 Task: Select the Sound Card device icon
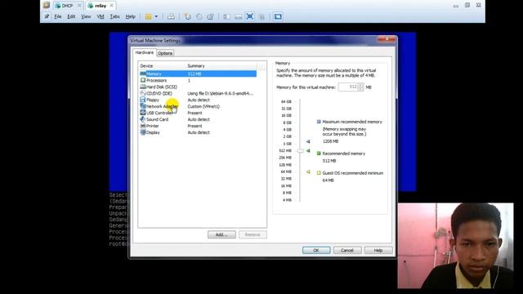[x=143, y=119]
